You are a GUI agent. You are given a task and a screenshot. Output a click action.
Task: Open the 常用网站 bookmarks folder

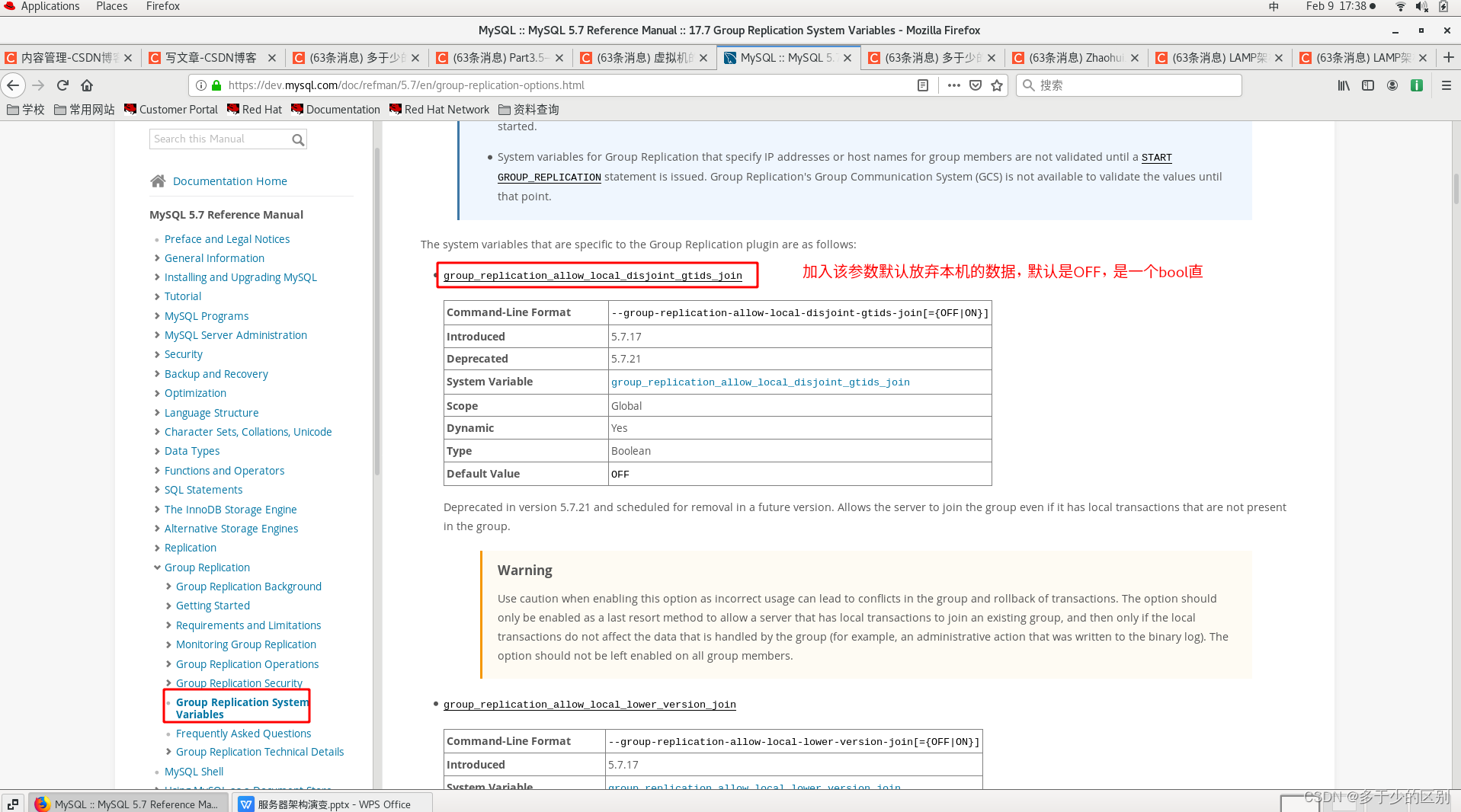pyautogui.click(x=85, y=110)
